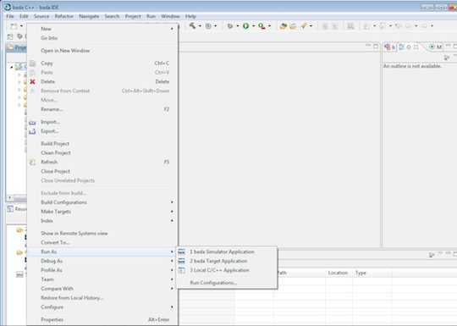Select Show in Remote Systems view
This screenshot has height=326, width=457.
click(102, 233)
